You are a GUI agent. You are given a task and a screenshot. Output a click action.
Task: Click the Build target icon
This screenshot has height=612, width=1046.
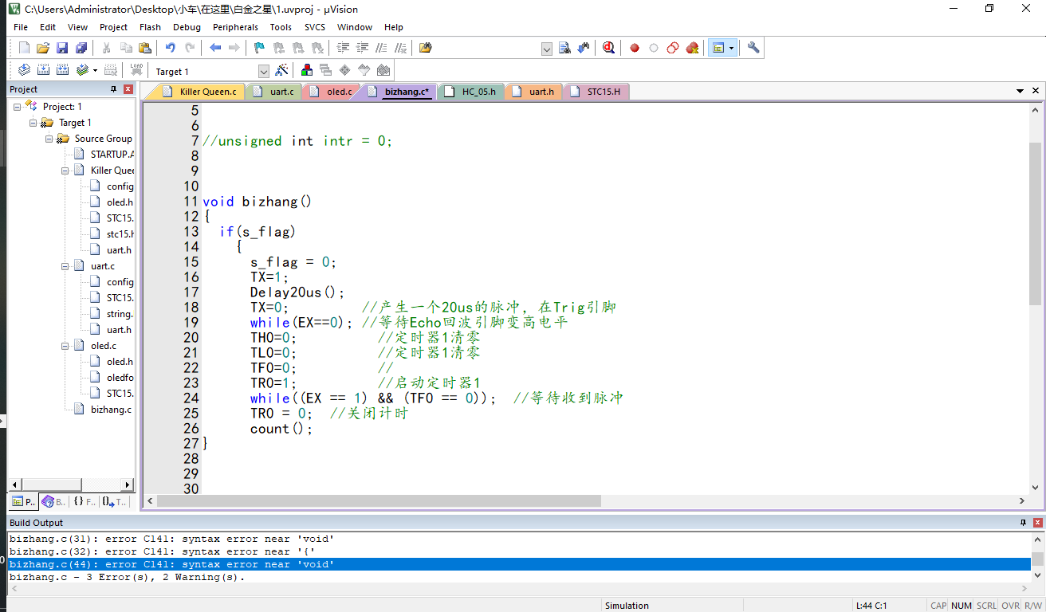(x=43, y=70)
